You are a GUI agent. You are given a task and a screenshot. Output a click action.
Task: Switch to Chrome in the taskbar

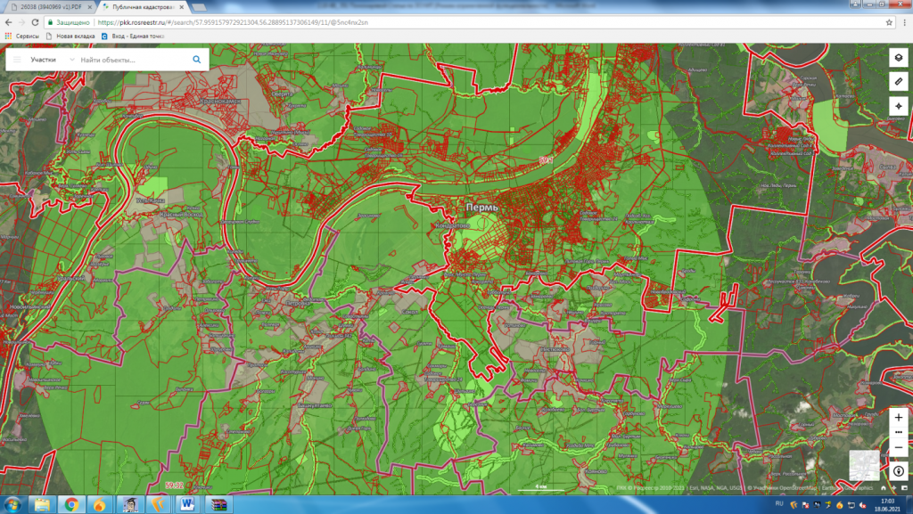71,504
